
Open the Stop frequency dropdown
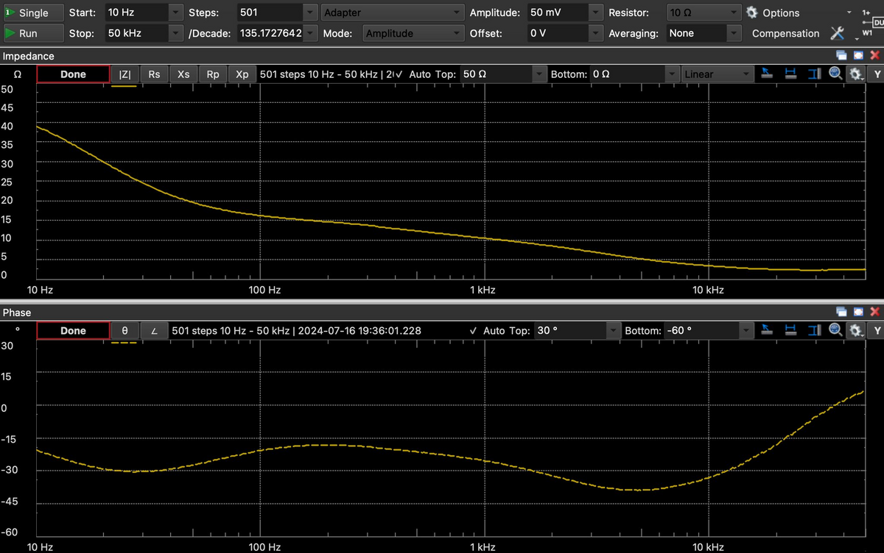175,33
